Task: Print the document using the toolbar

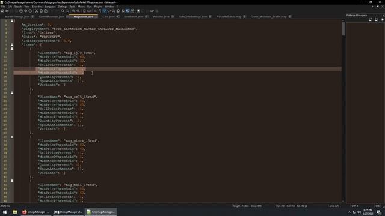Action: coord(30,11)
